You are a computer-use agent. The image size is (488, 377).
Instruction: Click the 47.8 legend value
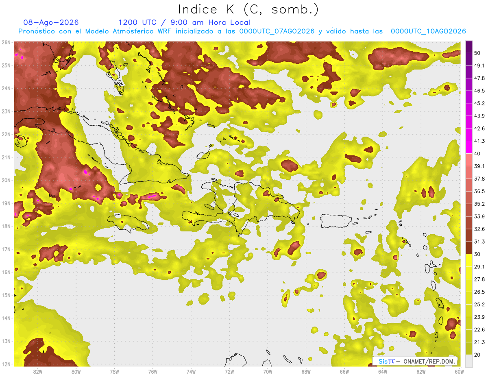tap(479, 78)
